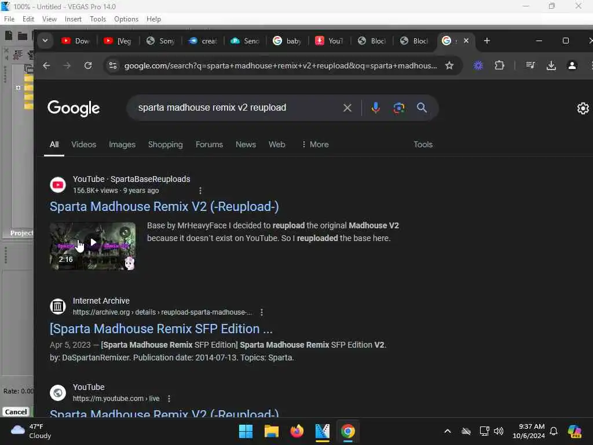Screen dimensions: 593x445
Task: Switch to the 'creat' tab
Action: 203,41
